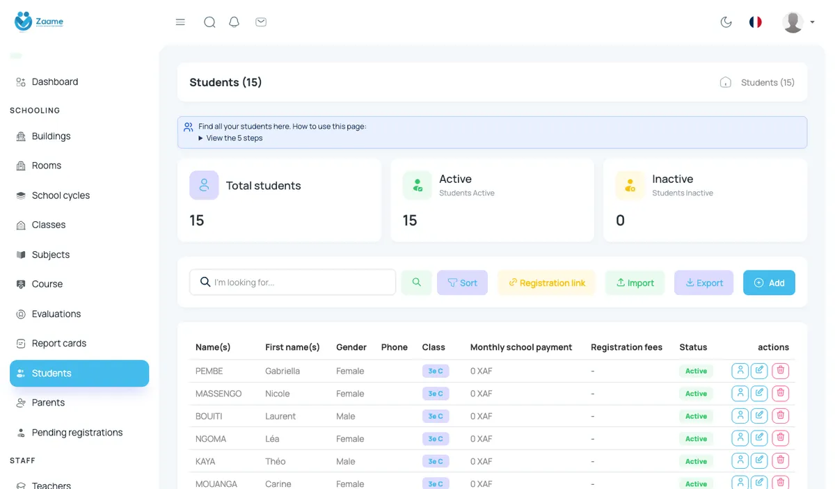Click the name NGOMA in table
The image size is (835, 489).
pos(211,439)
